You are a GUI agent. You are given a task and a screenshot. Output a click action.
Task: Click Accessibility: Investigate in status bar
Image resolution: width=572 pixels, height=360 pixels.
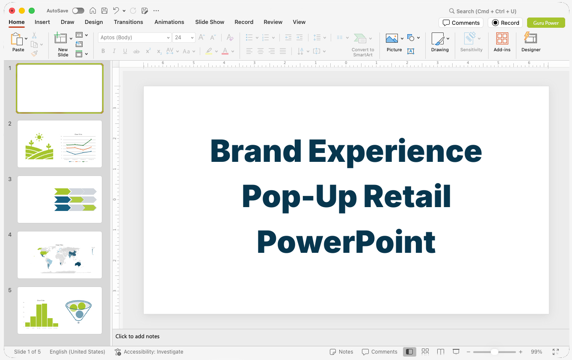tap(149, 352)
